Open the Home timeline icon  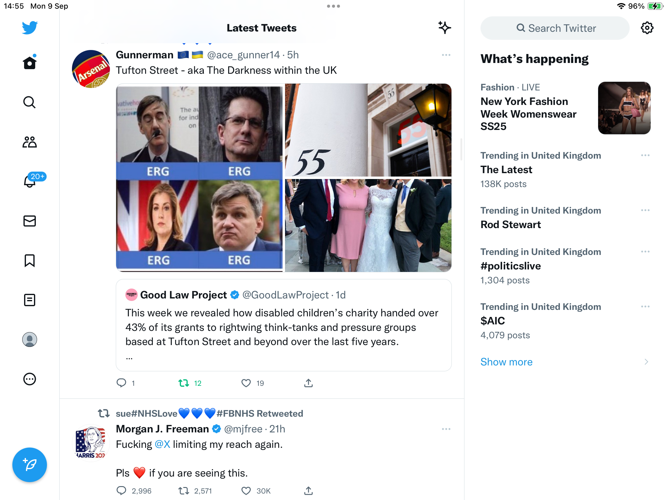click(30, 63)
